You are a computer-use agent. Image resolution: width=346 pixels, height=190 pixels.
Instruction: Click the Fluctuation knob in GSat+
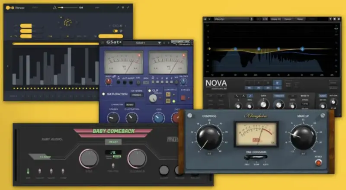pyautogui.click(x=132, y=118)
